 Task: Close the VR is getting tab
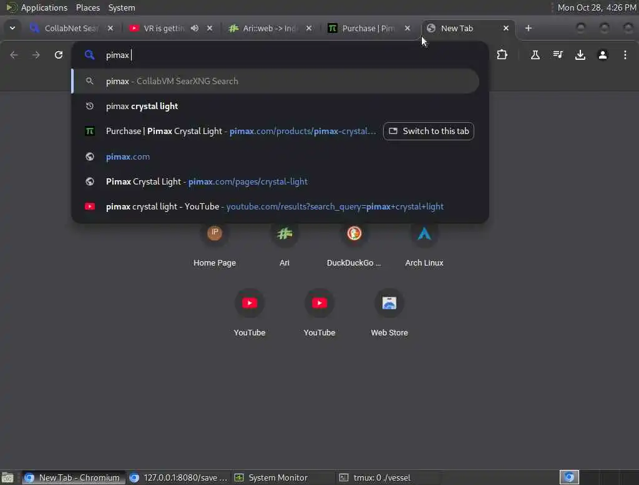(x=210, y=28)
